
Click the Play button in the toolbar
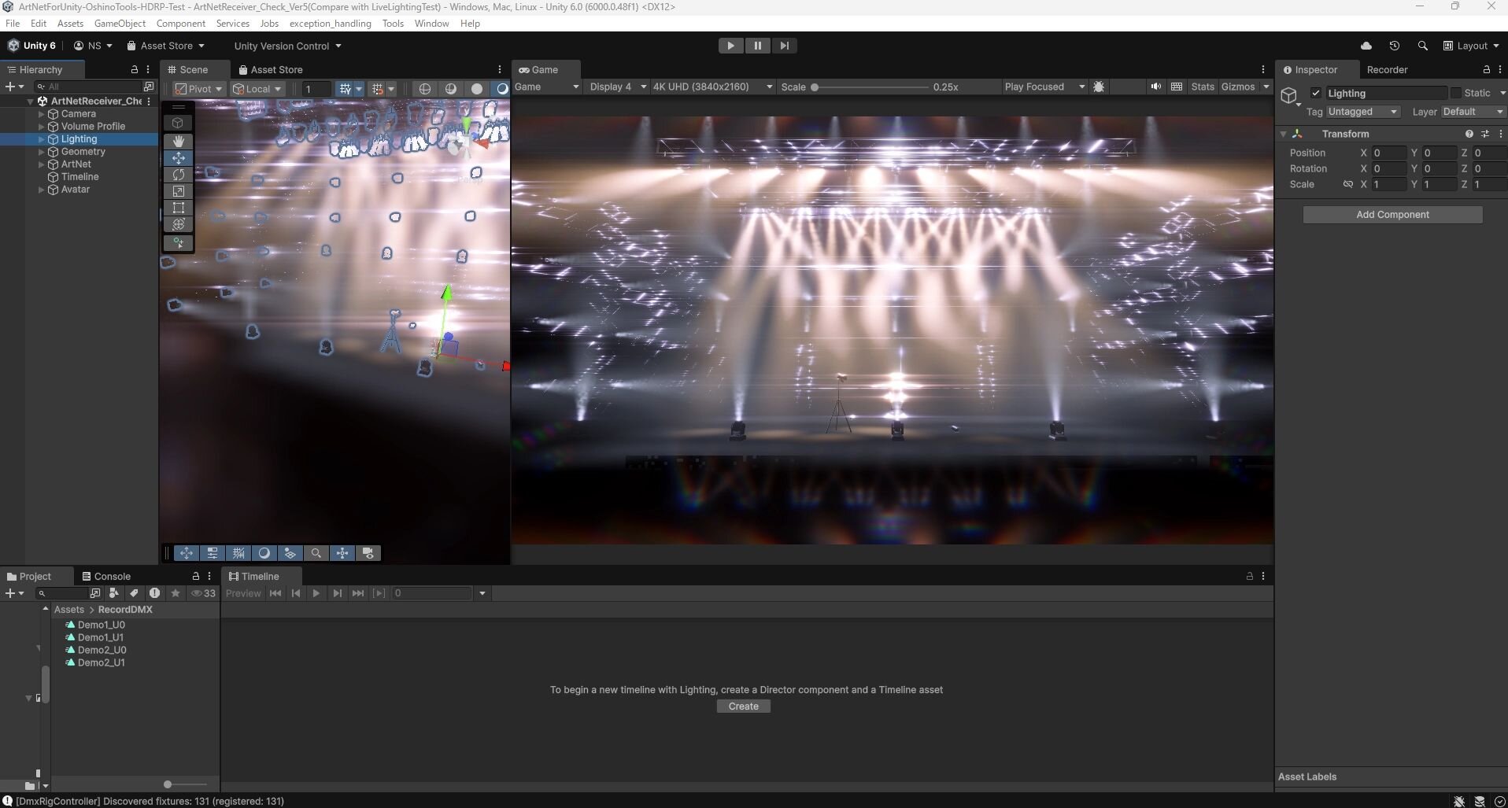(730, 46)
